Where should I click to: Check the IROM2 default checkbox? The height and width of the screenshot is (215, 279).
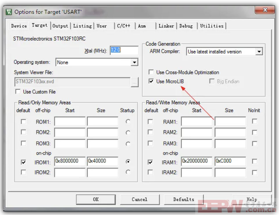24,172
